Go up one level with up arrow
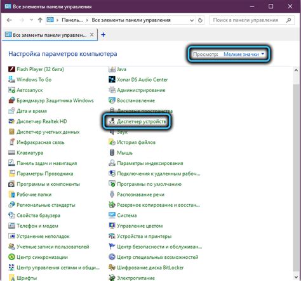Image resolution: width=301 pixels, height=281 pixels. 40,20
